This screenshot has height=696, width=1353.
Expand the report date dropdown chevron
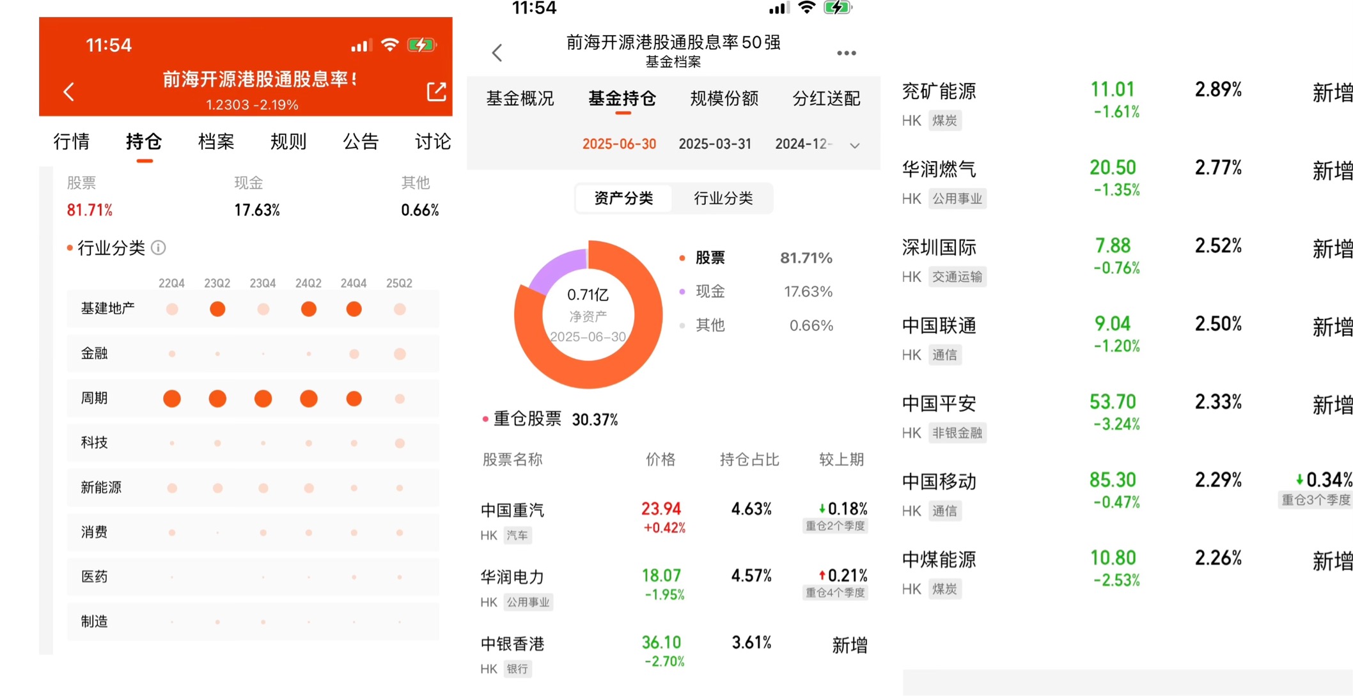pyautogui.click(x=854, y=145)
